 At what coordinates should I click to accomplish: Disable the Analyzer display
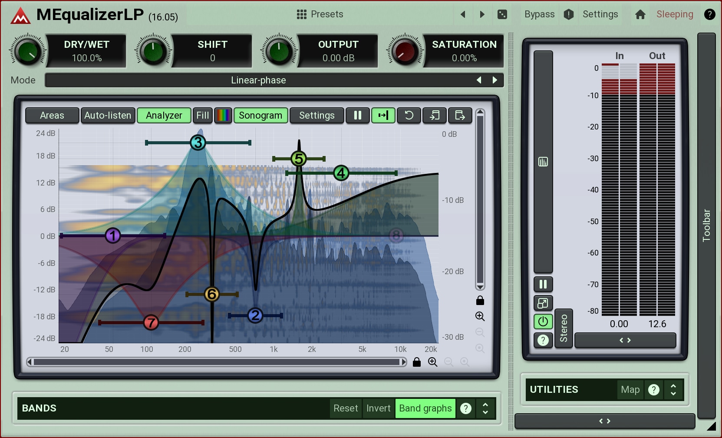point(164,115)
